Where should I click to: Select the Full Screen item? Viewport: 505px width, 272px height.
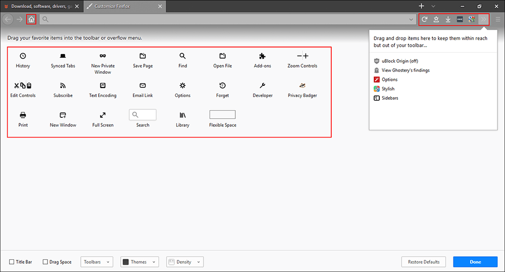click(x=103, y=120)
